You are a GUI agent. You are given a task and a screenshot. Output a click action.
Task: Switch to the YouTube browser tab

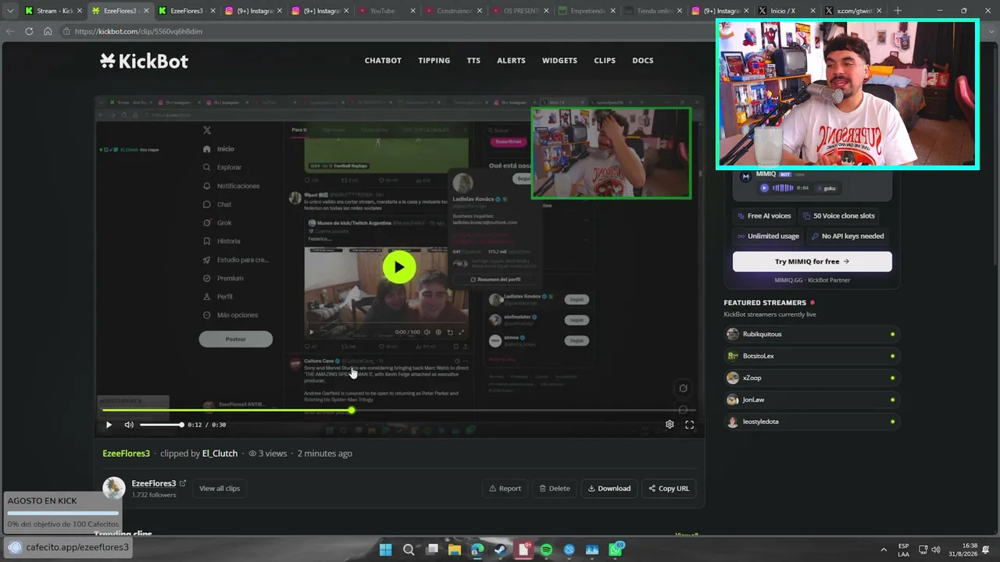[387, 11]
